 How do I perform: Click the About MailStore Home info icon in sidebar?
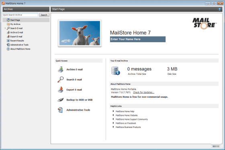(8, 49)
